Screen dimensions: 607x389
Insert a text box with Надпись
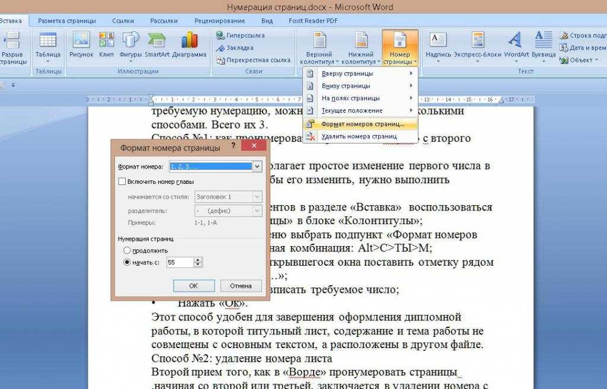tap(438, 47)
